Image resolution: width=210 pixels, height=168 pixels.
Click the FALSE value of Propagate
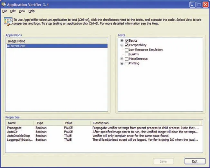point(68,128)
